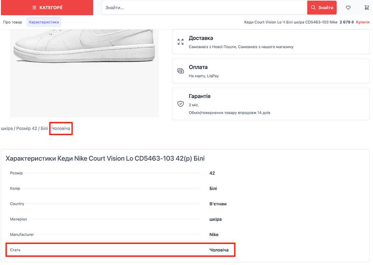373x265 pixels.
Task: Open the Оплата info card heading
Action: pos(198,67)
